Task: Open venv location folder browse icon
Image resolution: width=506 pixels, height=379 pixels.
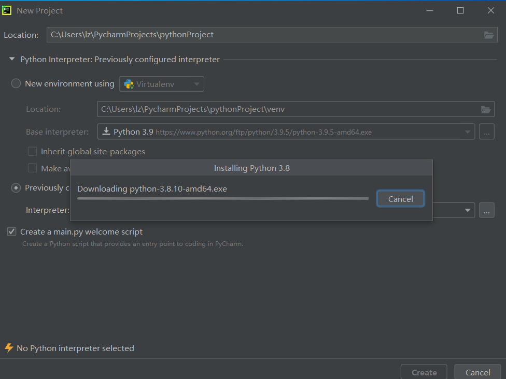Action: point(486,109)
